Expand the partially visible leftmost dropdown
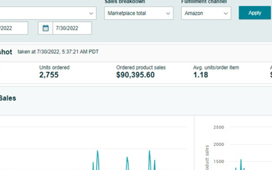This screenshot has width=272, height=170. [48, 13]
